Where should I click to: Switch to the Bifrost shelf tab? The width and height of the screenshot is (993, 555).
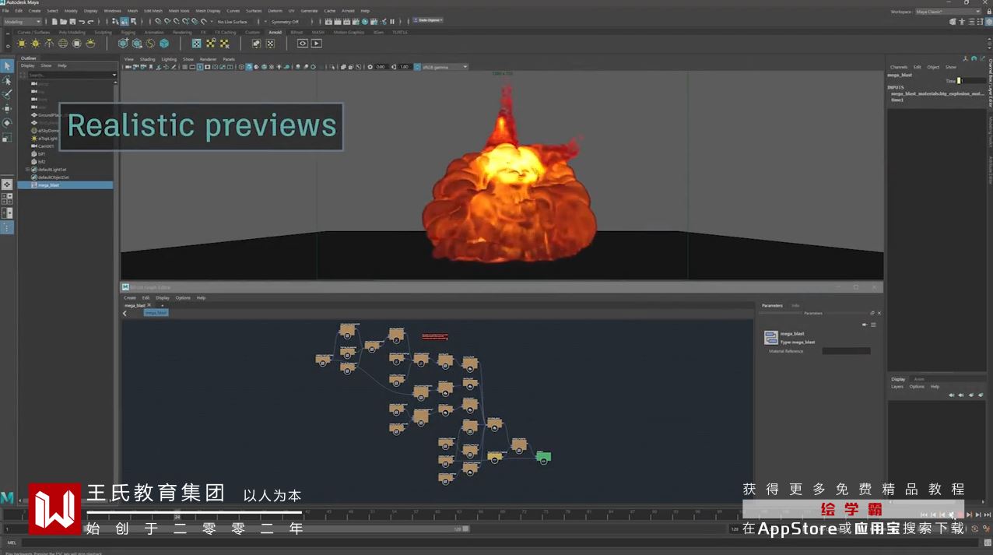tap(296, 32)
